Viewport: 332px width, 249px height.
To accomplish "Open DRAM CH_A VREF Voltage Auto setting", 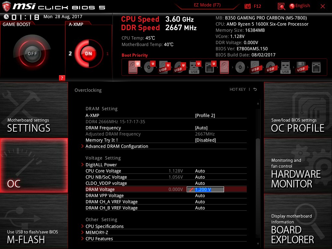I will [200, 202].
